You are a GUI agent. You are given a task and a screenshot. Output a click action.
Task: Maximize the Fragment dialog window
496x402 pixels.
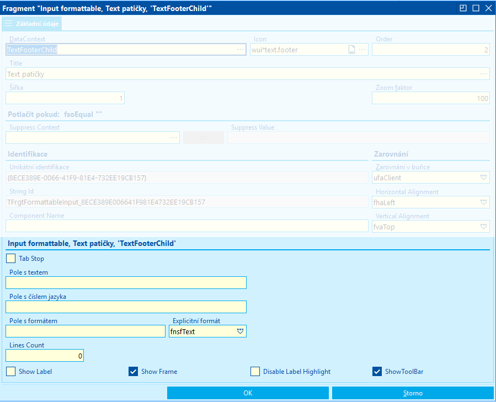coord(476,8)
